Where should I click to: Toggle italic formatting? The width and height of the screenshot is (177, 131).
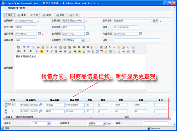point(52,51)
